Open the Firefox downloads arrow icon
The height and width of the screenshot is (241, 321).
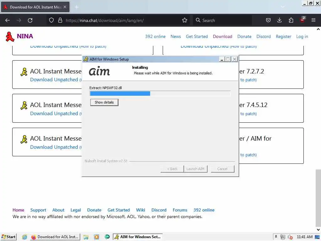(x=279, y=20)
